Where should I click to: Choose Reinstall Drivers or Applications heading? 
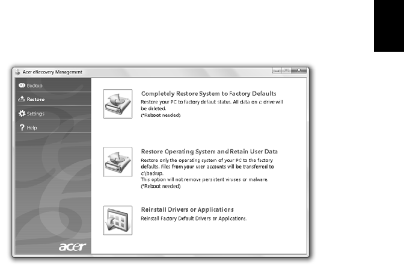188,209
